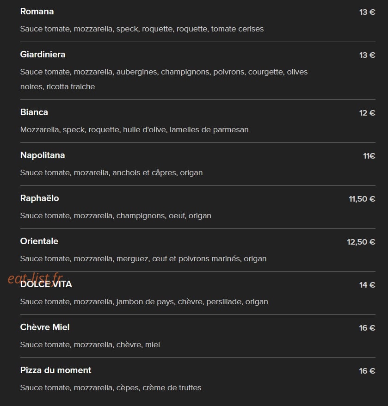Image resolution: width=388 pixels, height=406 pixels.
Task: Click the merguez, œuf et poivrons description
Action: 143,258
